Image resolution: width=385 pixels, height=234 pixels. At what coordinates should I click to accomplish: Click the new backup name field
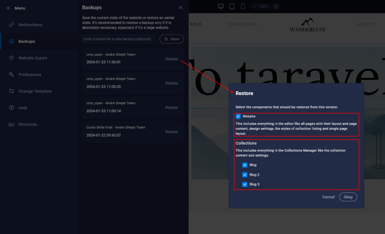click(118, 39)
